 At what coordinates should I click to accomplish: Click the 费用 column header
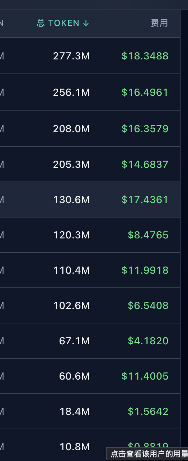click(159, 23)
